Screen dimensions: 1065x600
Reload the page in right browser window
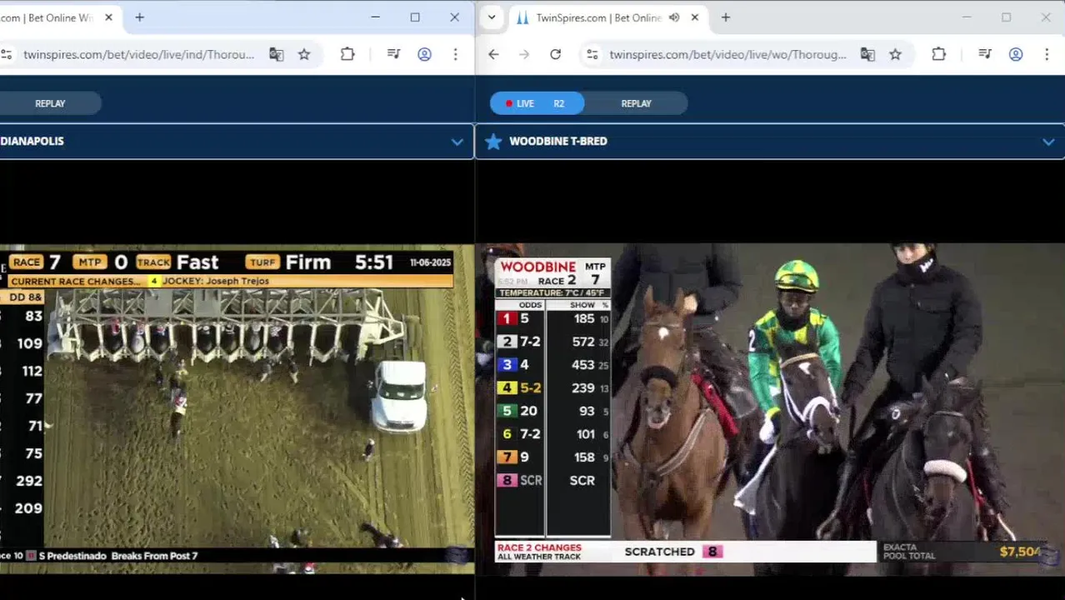[555, 54]
